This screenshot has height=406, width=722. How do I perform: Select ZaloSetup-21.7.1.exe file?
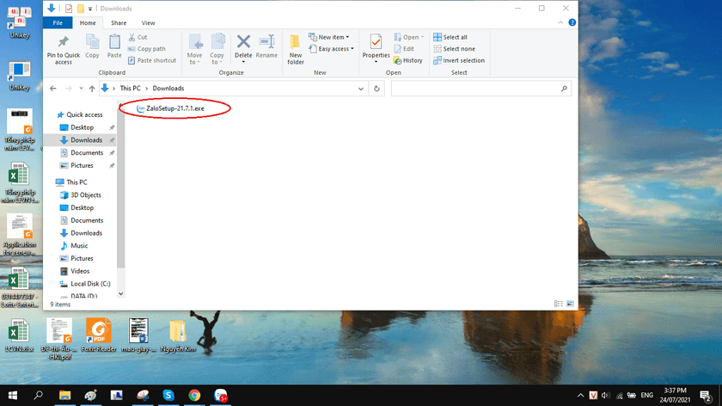point(174,108)
